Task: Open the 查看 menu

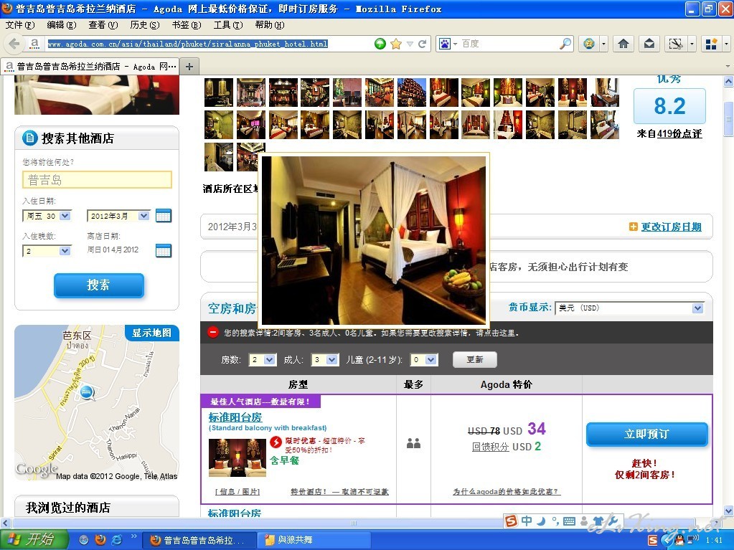Action: pyautogui.click(x=103, y=25)
